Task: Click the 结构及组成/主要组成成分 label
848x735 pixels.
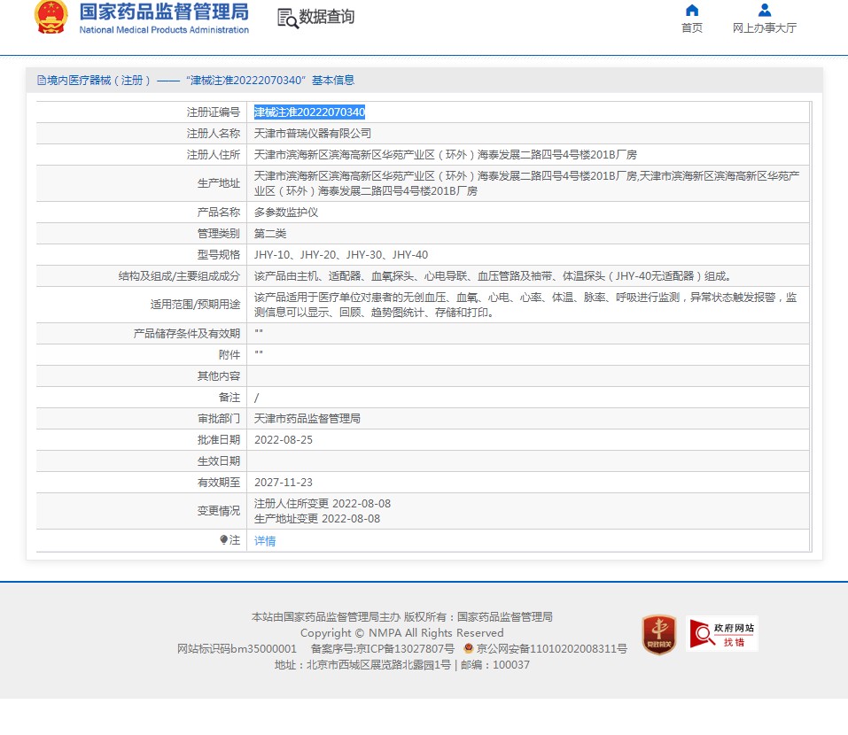Action: pyautogui.click(x=179, y=276)
